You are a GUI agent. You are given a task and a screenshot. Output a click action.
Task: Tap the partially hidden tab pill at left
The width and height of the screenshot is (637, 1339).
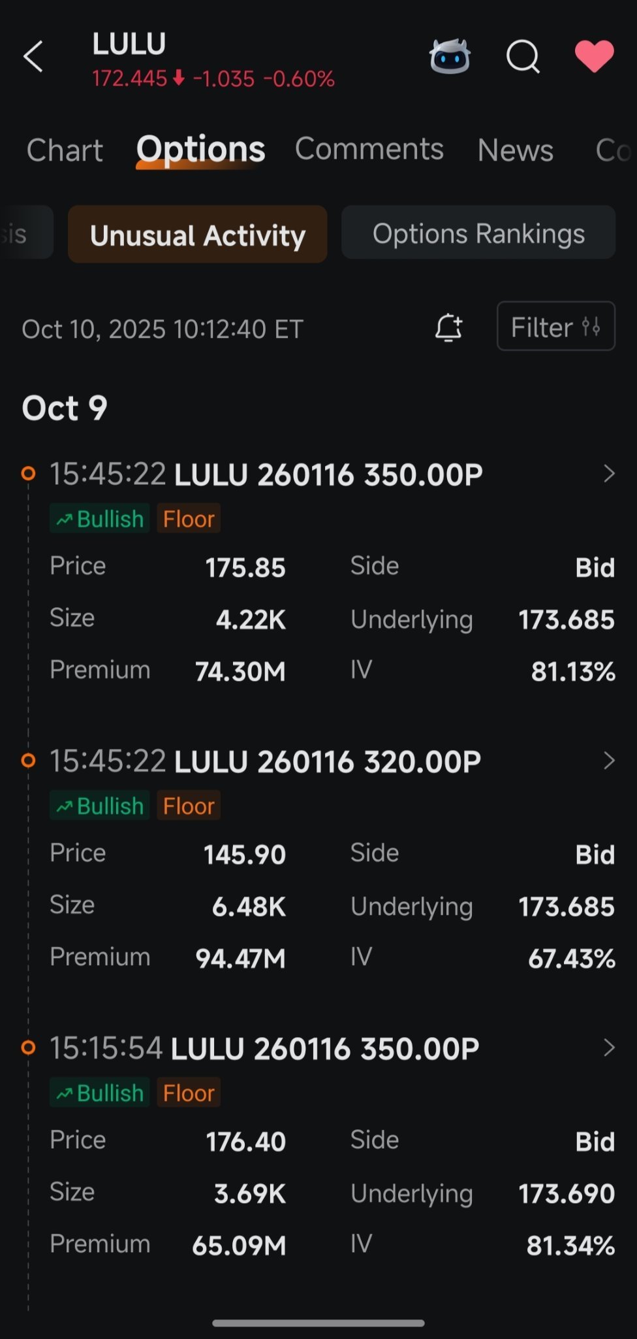tap(25, 233)
